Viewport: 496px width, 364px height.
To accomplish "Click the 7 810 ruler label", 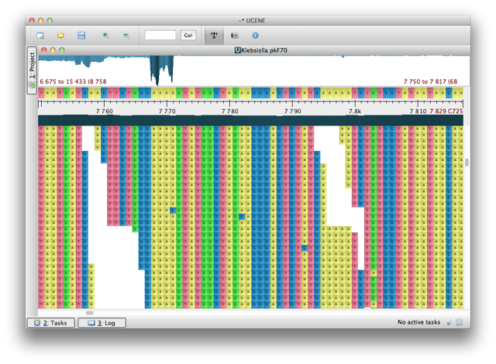I will click(418, 111).
